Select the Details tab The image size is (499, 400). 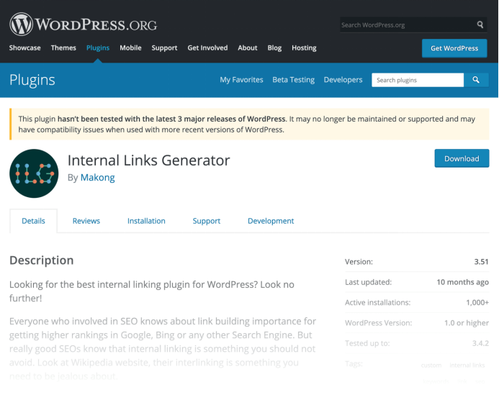pos(33,221)
